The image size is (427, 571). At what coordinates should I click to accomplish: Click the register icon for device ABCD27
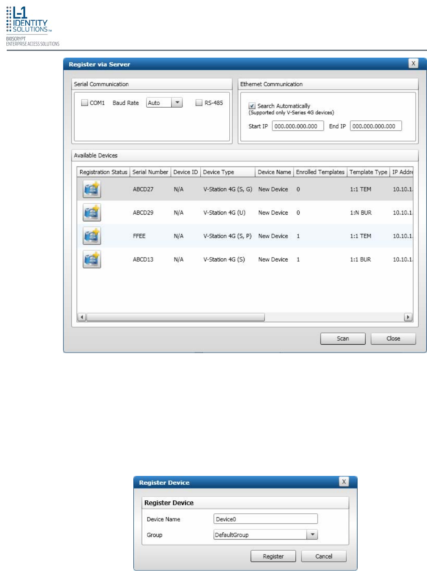[x=92, y=189]
